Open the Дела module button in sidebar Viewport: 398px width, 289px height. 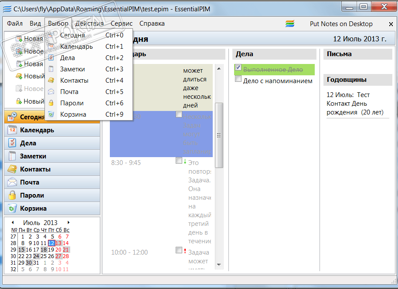52,143
